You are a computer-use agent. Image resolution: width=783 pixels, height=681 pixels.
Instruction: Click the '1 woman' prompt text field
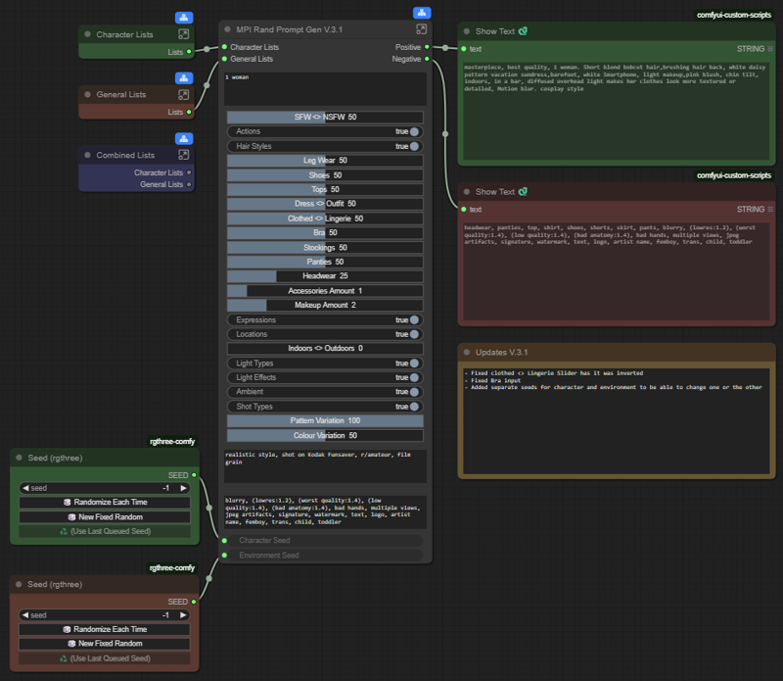point(325,88)
